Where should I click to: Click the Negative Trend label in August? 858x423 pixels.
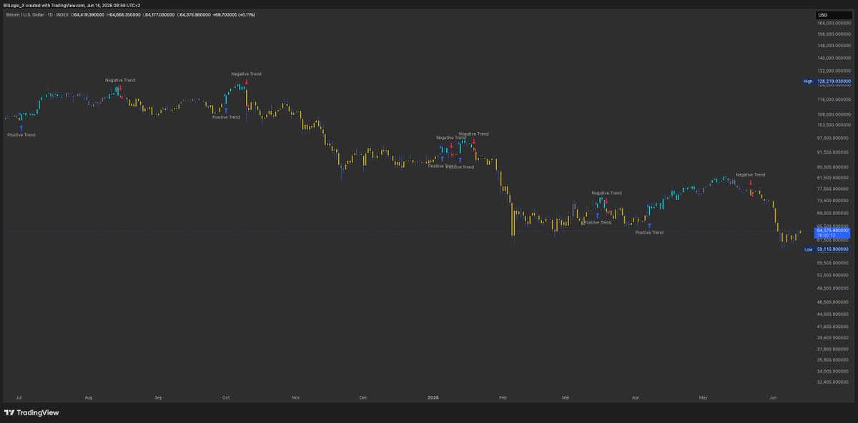click(120, 80)
